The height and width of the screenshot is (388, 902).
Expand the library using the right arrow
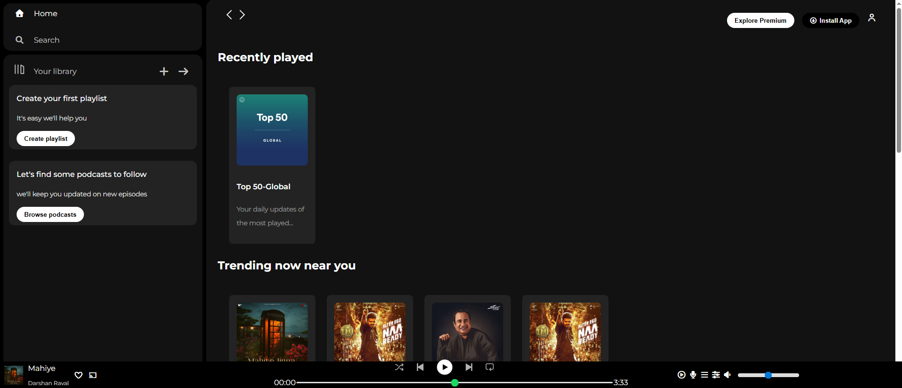[184, 71]
